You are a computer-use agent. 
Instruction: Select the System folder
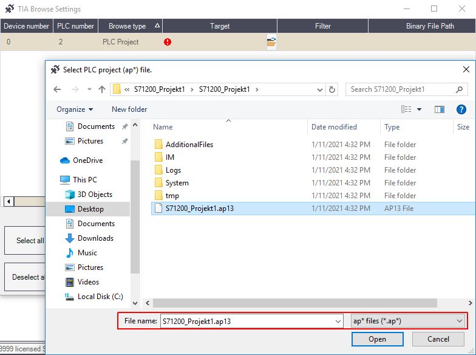pos(171,182)
